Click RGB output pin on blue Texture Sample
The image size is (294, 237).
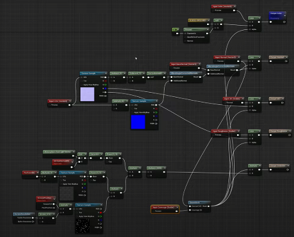(x=156, y=105)
